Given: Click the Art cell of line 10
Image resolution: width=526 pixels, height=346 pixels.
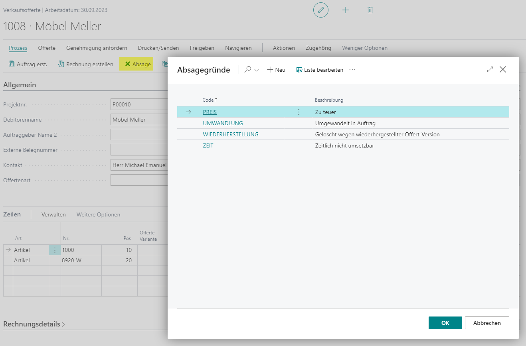Looking at the screenshot, I should point(31,250).
